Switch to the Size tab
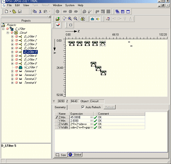The height and width of the screenshot is (164, 171). click(61, 155)
